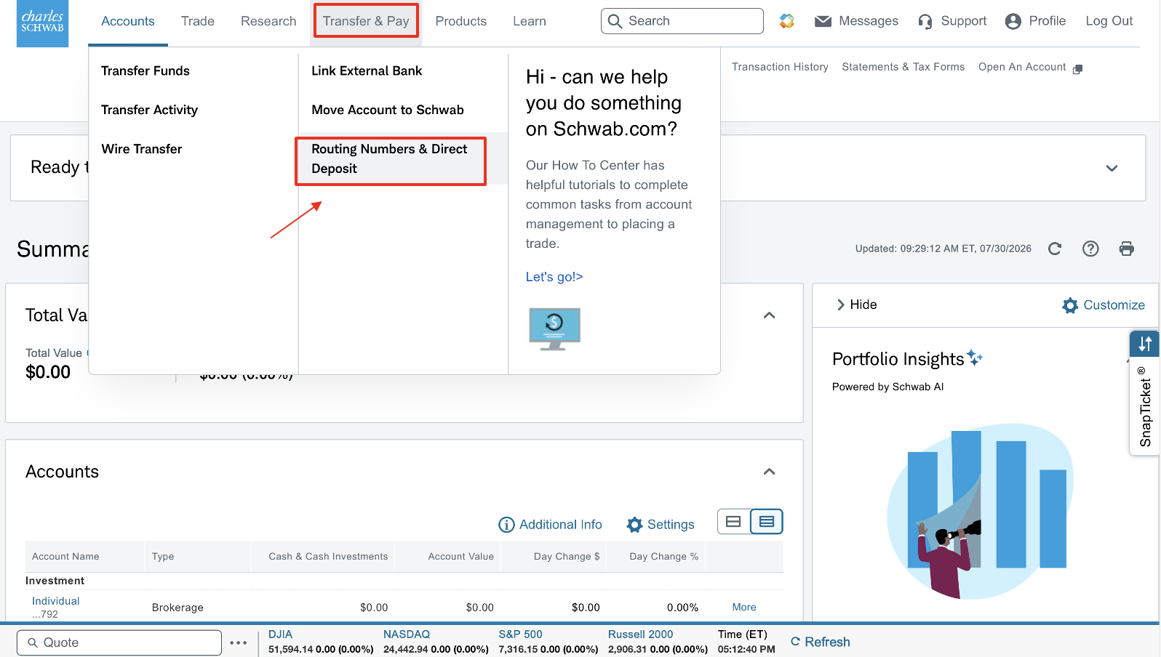
Task: Click the external link icon beside Open An Account
Action: [1077, 69]
